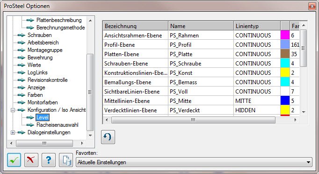Pick the cyan swatch of Schrauben-Ebene
This screenshot has height=174, width=319.
point(285,64)
